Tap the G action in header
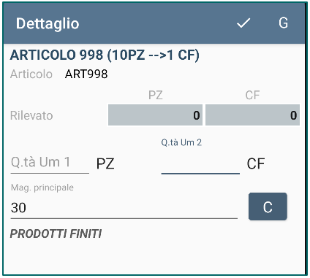The height and width of the screenshot is (278, 310). tap(283, 23)
